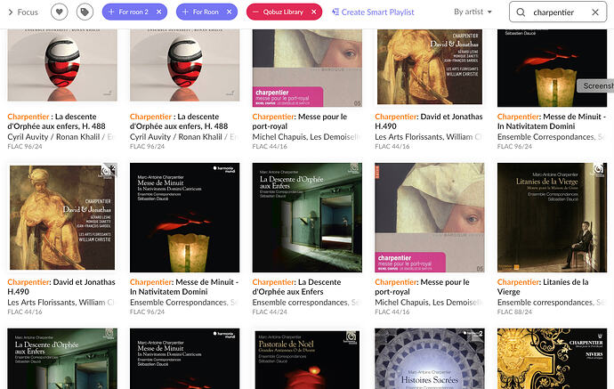Remove the Qobuz Library focus chip
Viewport: 614px width, 389px height.
tap(313, 12)
